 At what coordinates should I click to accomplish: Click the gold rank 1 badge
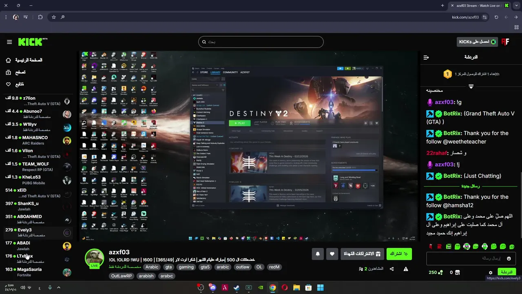click(x=447, y=74)
